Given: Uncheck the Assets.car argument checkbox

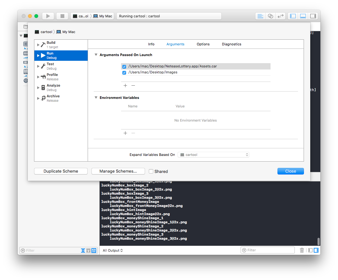Looking at the screenshot, I should click(x=124, y=66).
